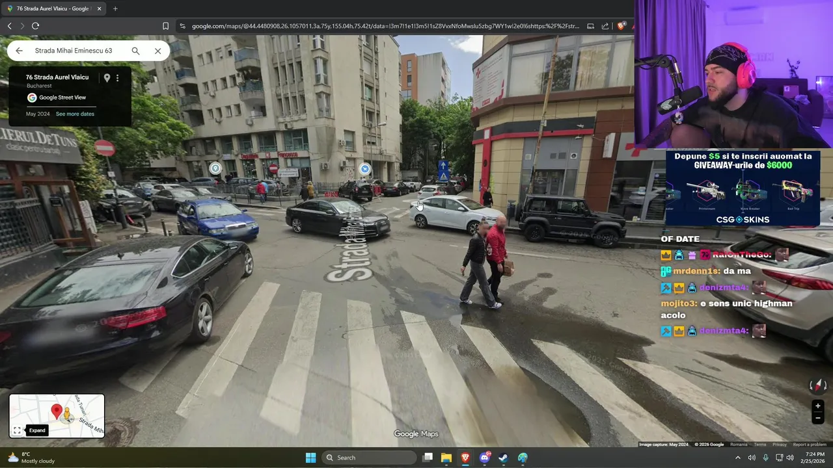Click the cast/screen icon in the address bar
Viewport: 833px width, 468px height.
click(x=590, y=26)
